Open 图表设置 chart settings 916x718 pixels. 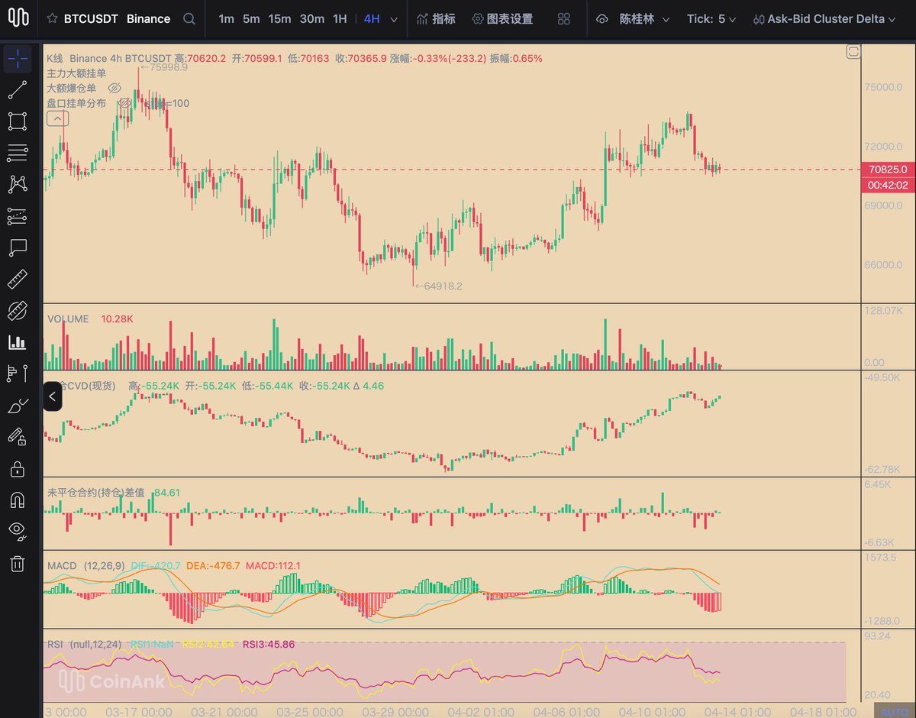pos(502,18)
